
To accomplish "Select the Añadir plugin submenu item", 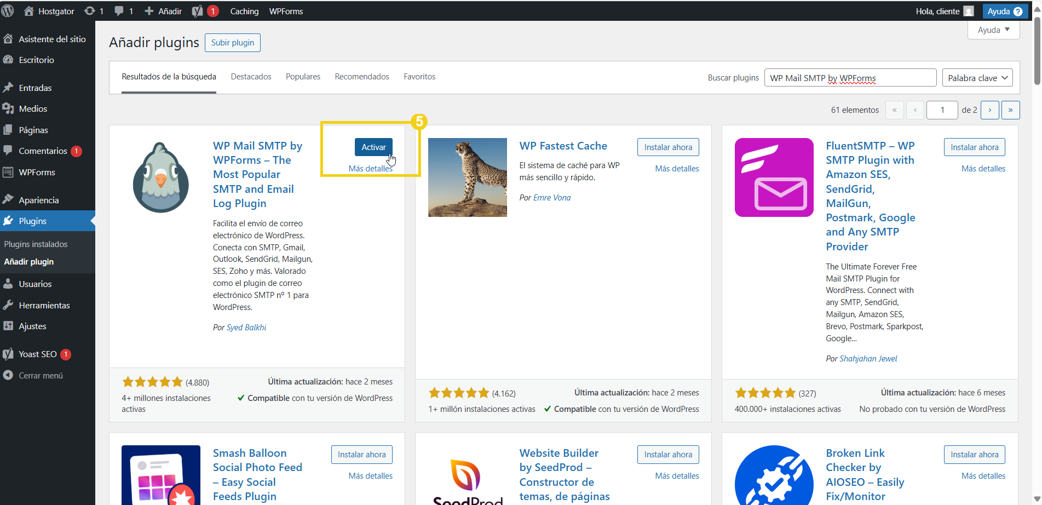I will [x=29, y=262].
